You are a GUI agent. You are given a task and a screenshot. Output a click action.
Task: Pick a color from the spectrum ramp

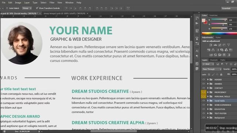pyautogui.click(x=219, y=34)
